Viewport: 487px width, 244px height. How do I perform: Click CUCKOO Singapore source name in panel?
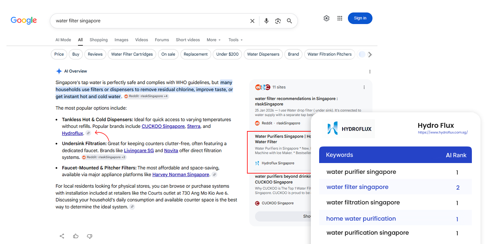[277, 203]
